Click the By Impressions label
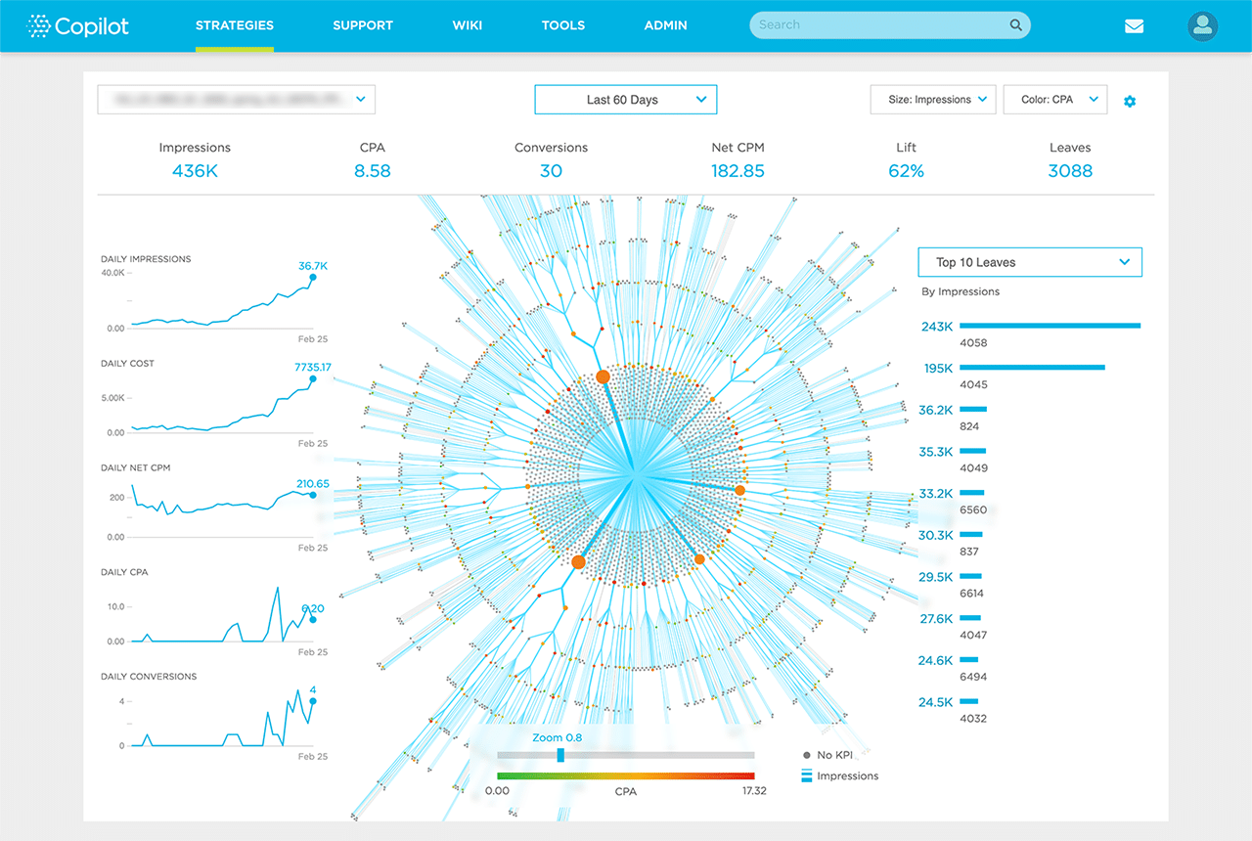 click(961, 291)
